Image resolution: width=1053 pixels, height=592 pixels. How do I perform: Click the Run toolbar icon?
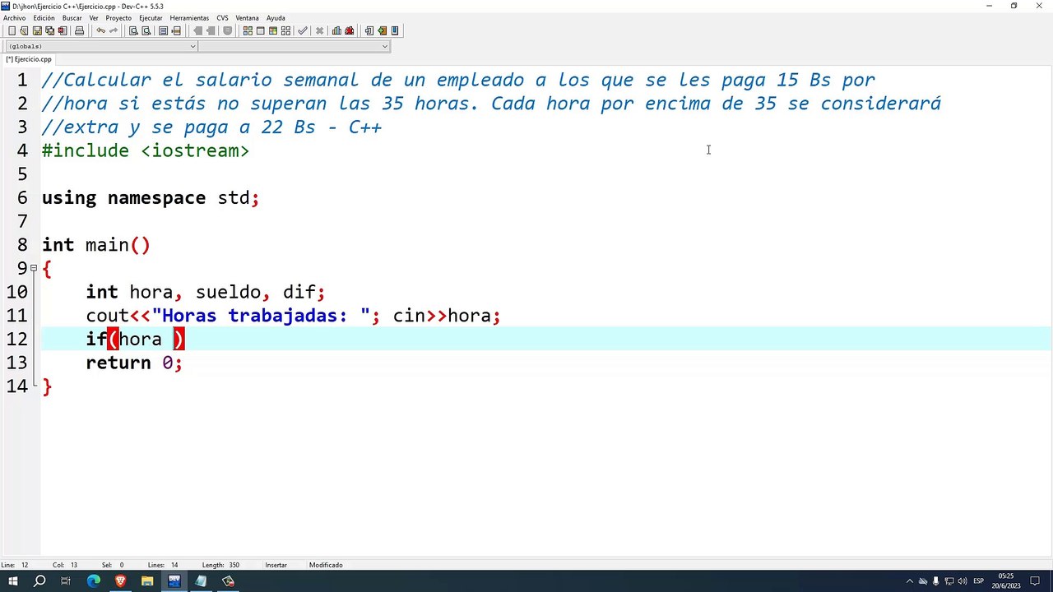[x=260, y=30]
